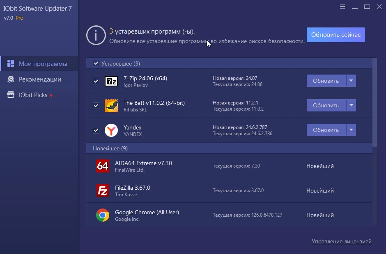Click Текущая версия: 3.67.0 text
Image resolution: width=386 pixels, height=254 pixels.
point(238,190)
